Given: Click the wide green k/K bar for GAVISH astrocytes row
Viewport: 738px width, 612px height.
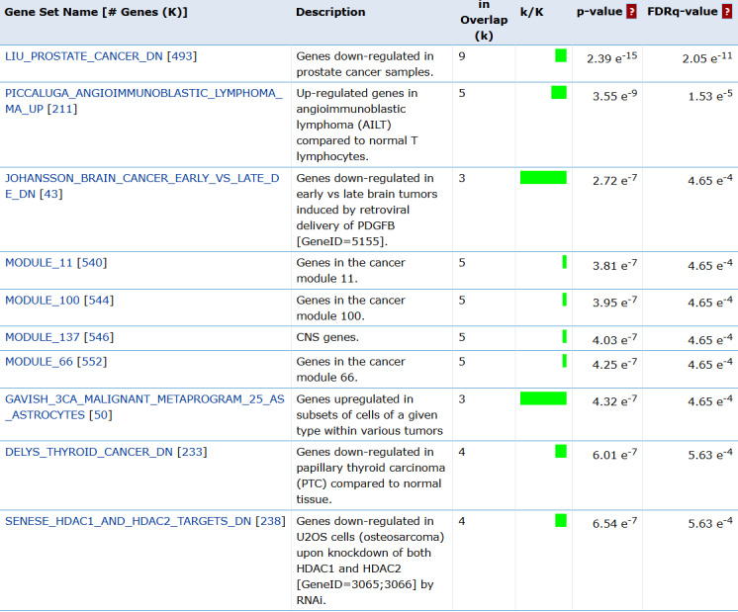Looking at the screenshot, I should [x=543, y=398].
